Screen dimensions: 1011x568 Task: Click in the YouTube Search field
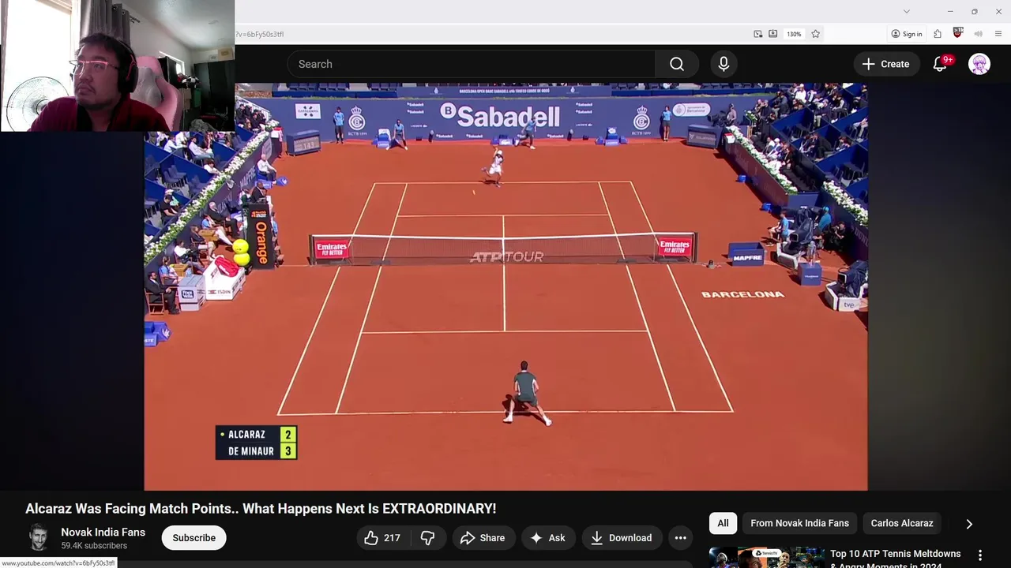pos(472,64)
